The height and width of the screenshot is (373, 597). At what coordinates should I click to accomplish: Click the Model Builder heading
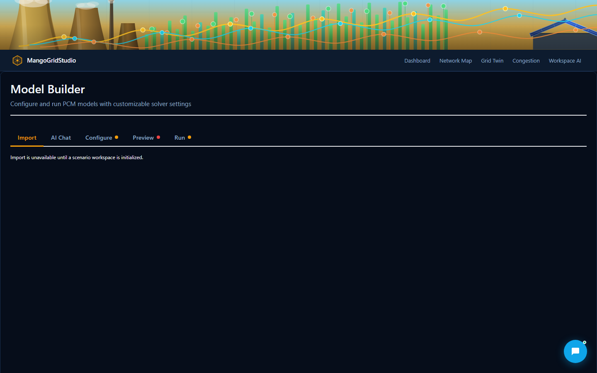point(48,89)
